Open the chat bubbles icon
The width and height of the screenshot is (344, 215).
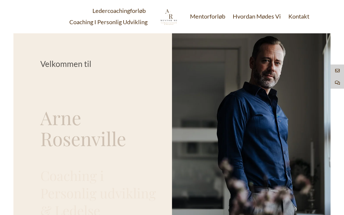tap(337, 83)
